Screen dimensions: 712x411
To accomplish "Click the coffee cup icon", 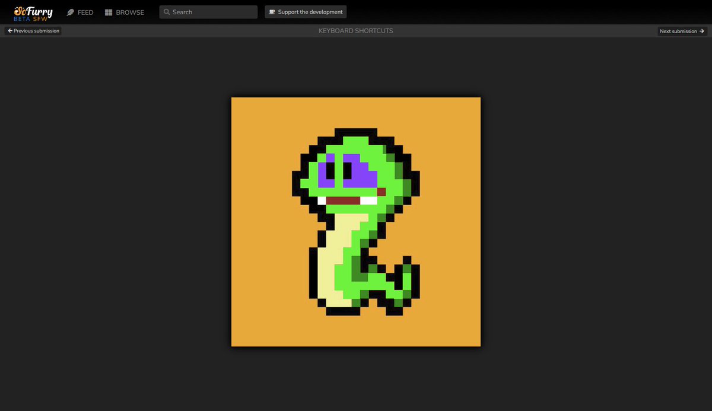I will [x=272, y=12].
